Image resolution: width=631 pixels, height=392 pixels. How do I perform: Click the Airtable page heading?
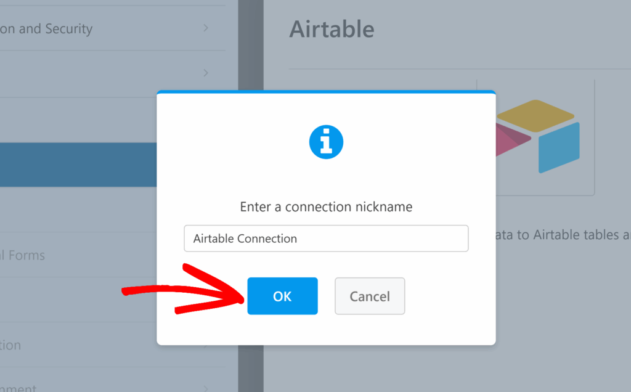click(332, 29)
